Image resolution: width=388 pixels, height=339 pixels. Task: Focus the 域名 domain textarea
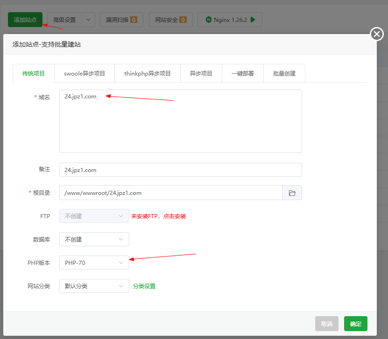tap(181, 121)
